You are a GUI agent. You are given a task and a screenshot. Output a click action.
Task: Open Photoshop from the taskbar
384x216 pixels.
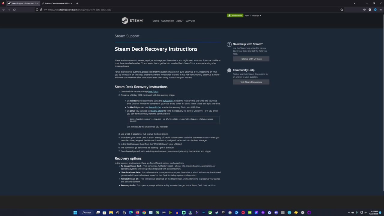(x=203, y=212)
